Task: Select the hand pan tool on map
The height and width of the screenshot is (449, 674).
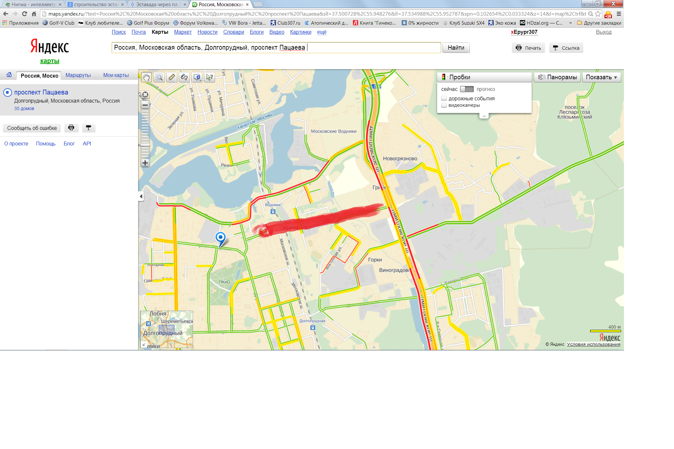Action: tap(146, 77)
